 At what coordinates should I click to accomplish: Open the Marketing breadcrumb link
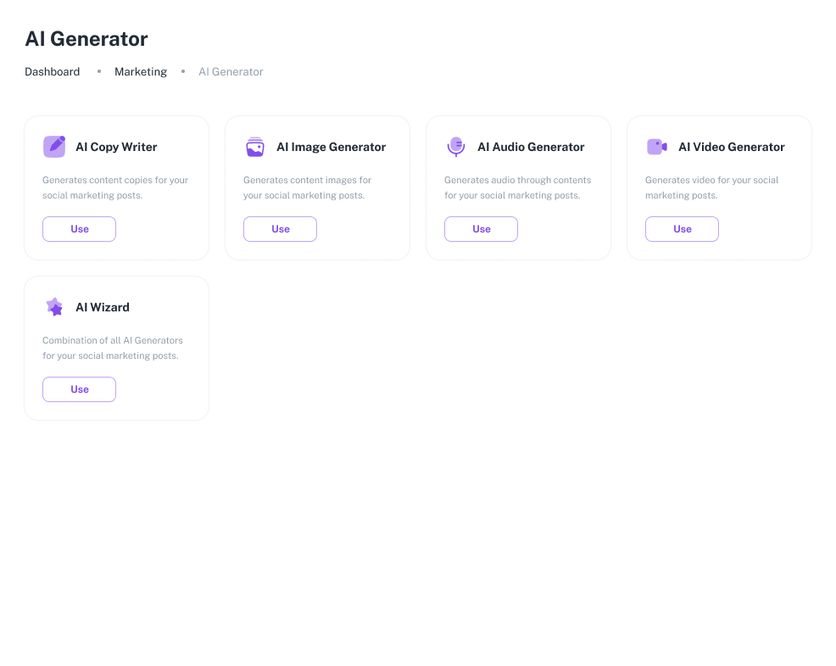tap(141, 72)
